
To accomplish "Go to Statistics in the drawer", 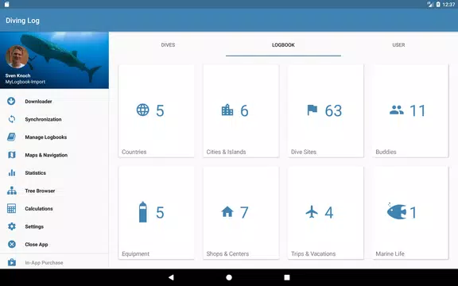I will tap(54, 172).
